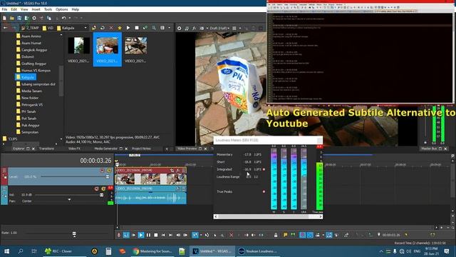Image resolution: width=456 pixels, height=257 pixels.
Task: Open Event FX on the video clip
Action: click(177, 170)
